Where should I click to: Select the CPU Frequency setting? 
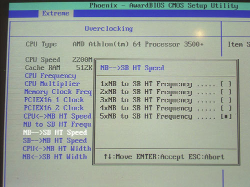(50, 76)
